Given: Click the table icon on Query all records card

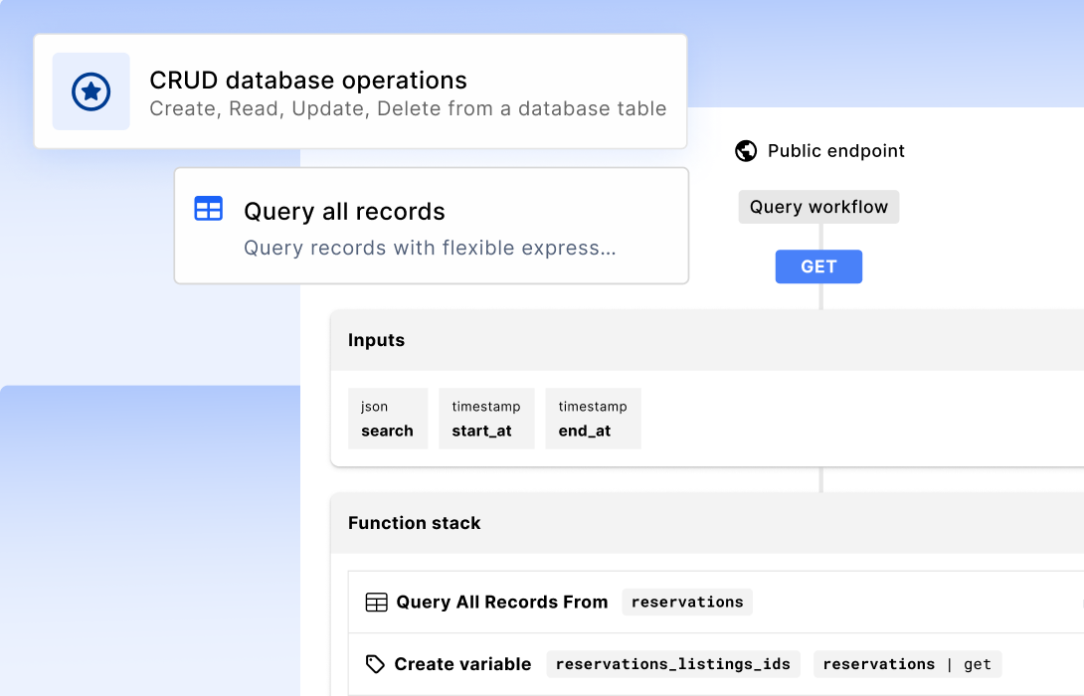Looking at the screenshot, I should [x=208, y=209].
